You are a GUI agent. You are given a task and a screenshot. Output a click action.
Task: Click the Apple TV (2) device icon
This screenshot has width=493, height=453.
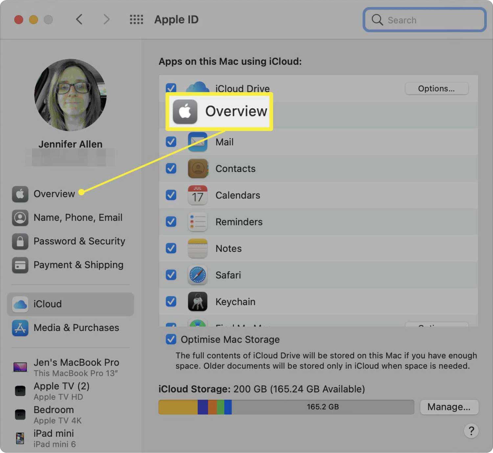pyautogui.click(x=20, y=391)
